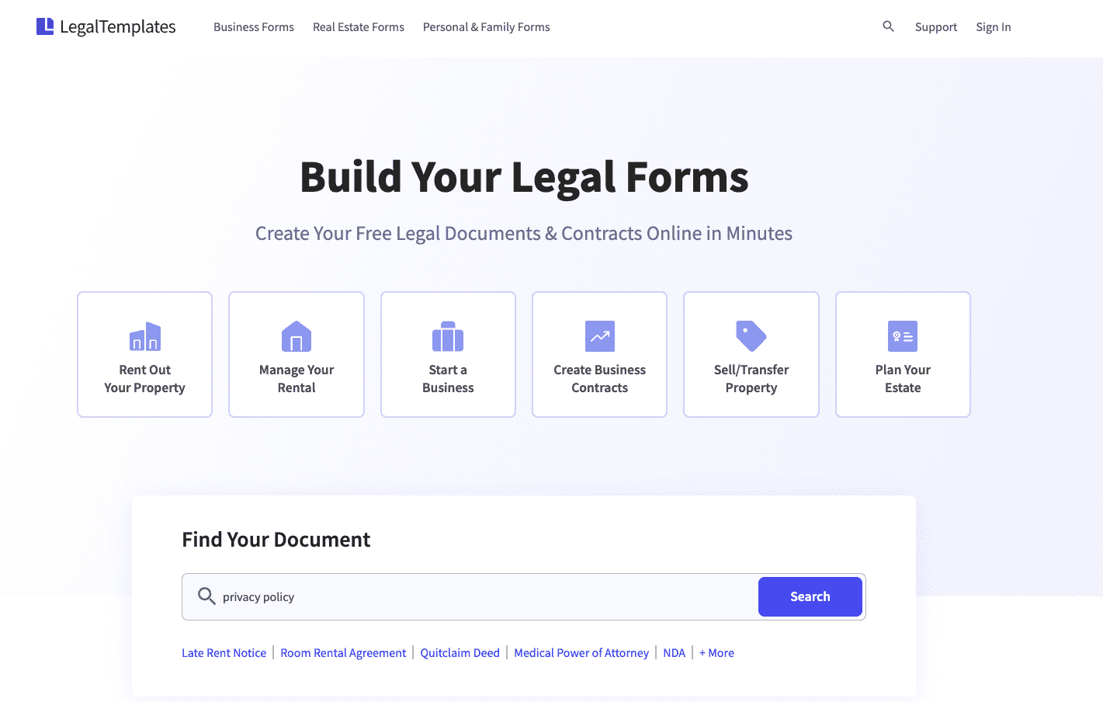Screen dimensions: 1103x702
Task: Click the LegalTemplates logo icon
Action: [x=45, y=26]
